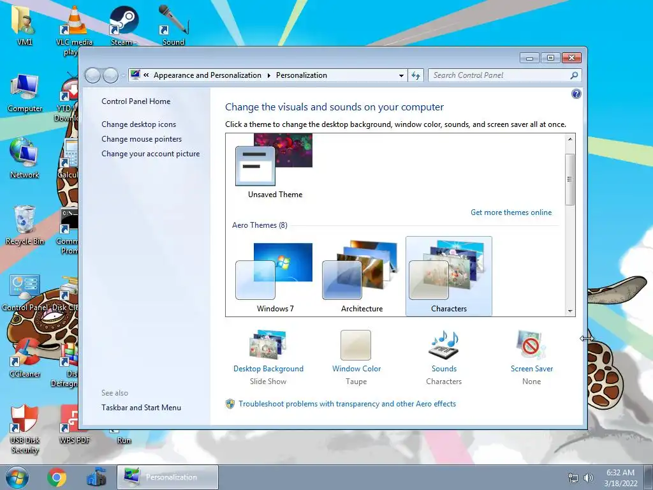Click the refresh button beside address bar
Image resolution: width=653 pixels, height=490 pixels.
tap(416, 75)
